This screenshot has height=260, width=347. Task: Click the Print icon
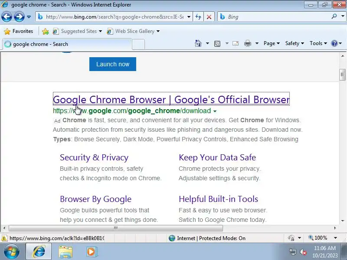click(x=247, y=43)
